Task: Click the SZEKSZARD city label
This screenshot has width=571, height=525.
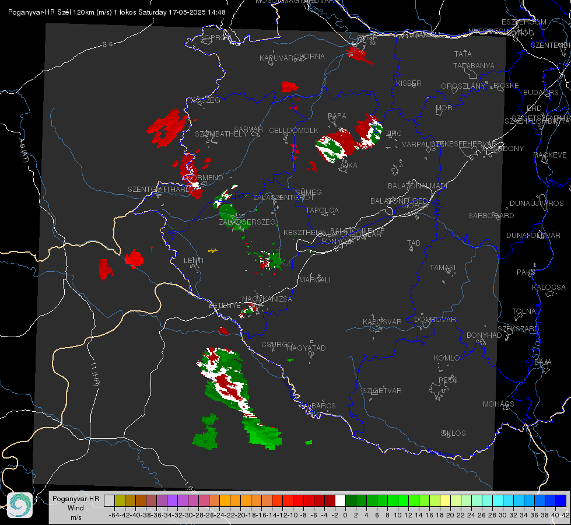Action: 518,329
